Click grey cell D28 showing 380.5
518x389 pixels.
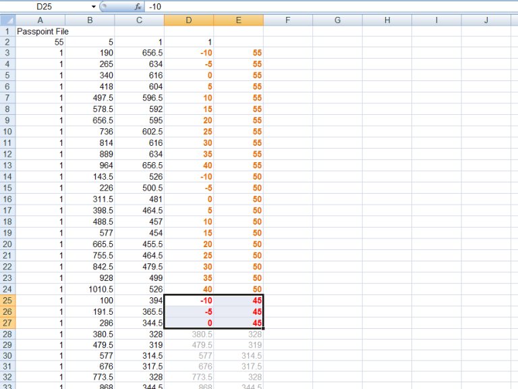click(x=189, y=334)
